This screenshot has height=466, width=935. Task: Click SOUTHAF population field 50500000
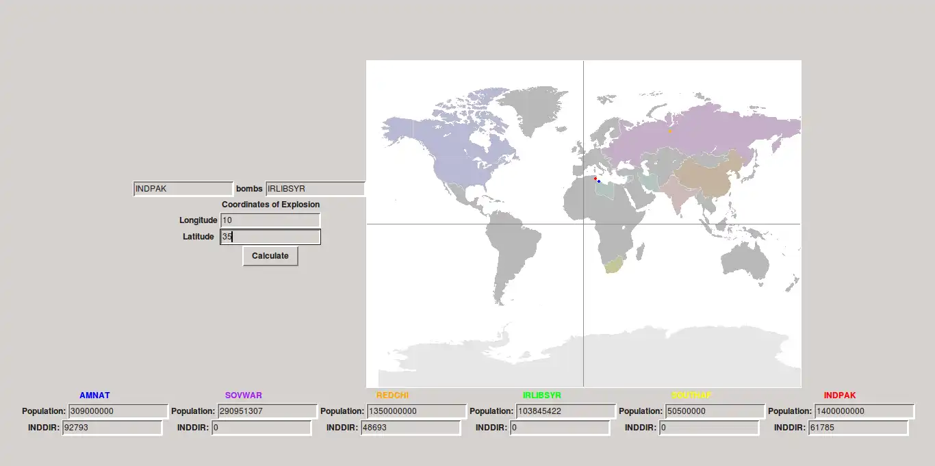click(715, 411)
